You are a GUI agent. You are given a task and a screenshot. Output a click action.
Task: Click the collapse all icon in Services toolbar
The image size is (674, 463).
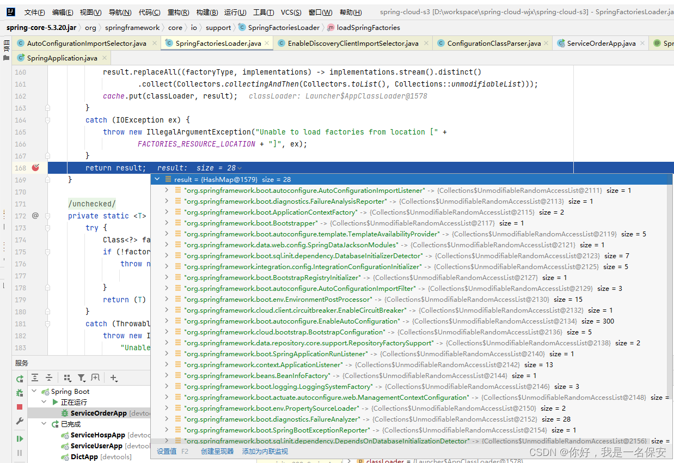(x=48, y=377)
